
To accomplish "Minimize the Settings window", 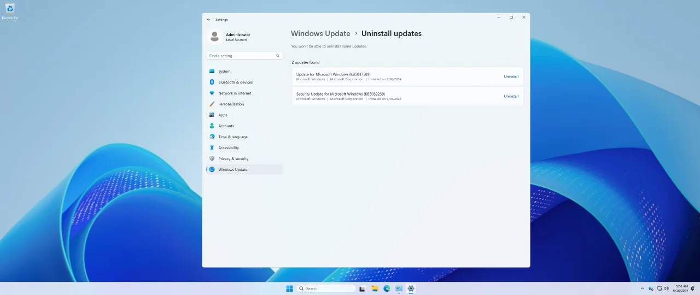I will [499, 17].
